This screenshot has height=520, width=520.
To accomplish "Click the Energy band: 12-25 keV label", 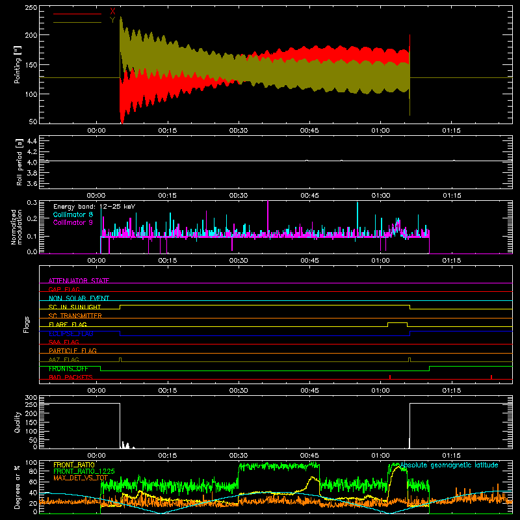I will tap(94, 207).
